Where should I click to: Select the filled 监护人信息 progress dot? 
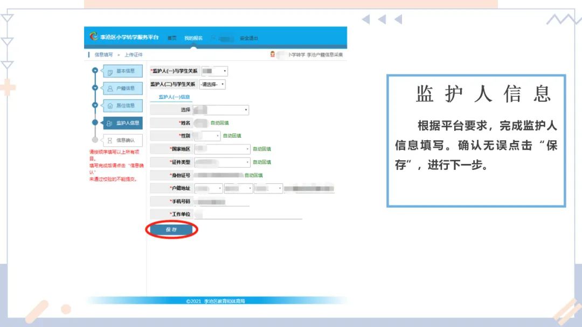pos(94,122)
